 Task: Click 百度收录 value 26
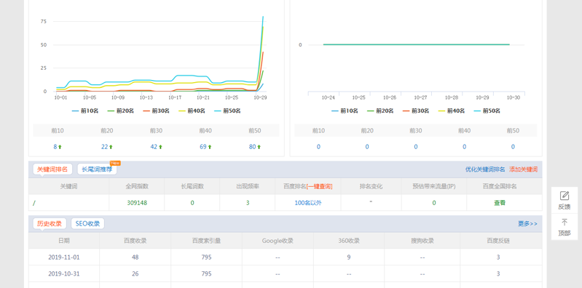coord(135,274)
